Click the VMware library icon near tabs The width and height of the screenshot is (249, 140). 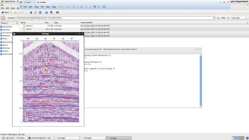click(21, 2)
